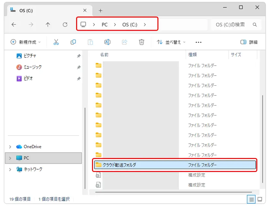Image resolution: width=269 pixels, height=208 pixels.
Task: Toggle the 詳細 details pane
Action: [249, 42]
